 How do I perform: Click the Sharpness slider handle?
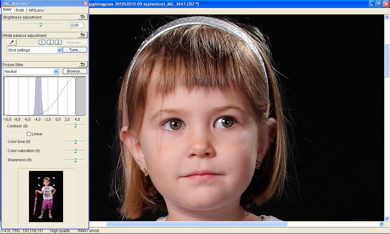click(75, 160)
